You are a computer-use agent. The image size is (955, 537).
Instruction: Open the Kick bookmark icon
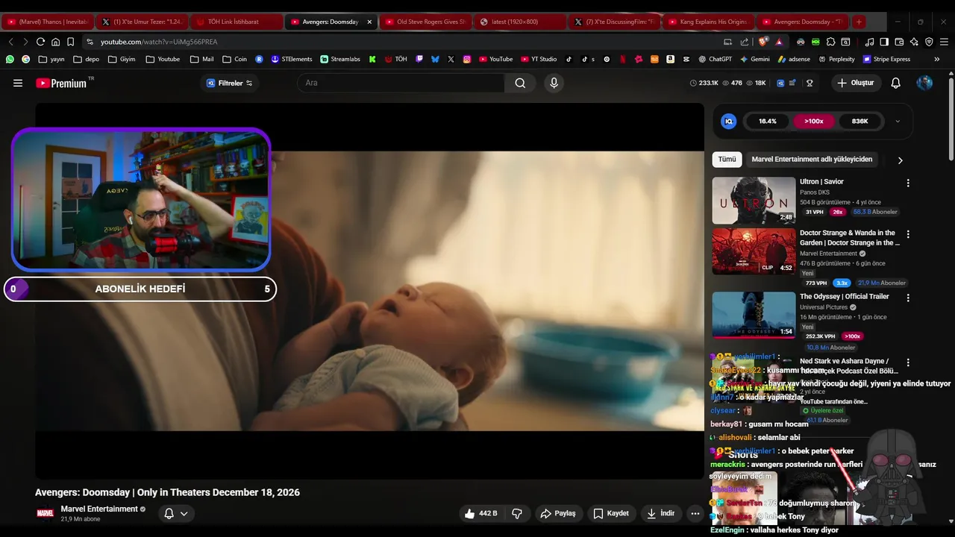(372, 59)
